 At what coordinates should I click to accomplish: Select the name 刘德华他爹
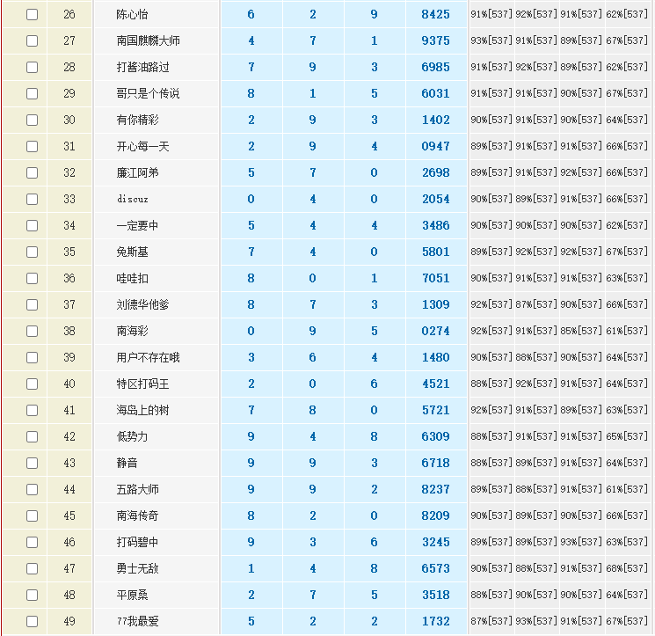[142, 305]
